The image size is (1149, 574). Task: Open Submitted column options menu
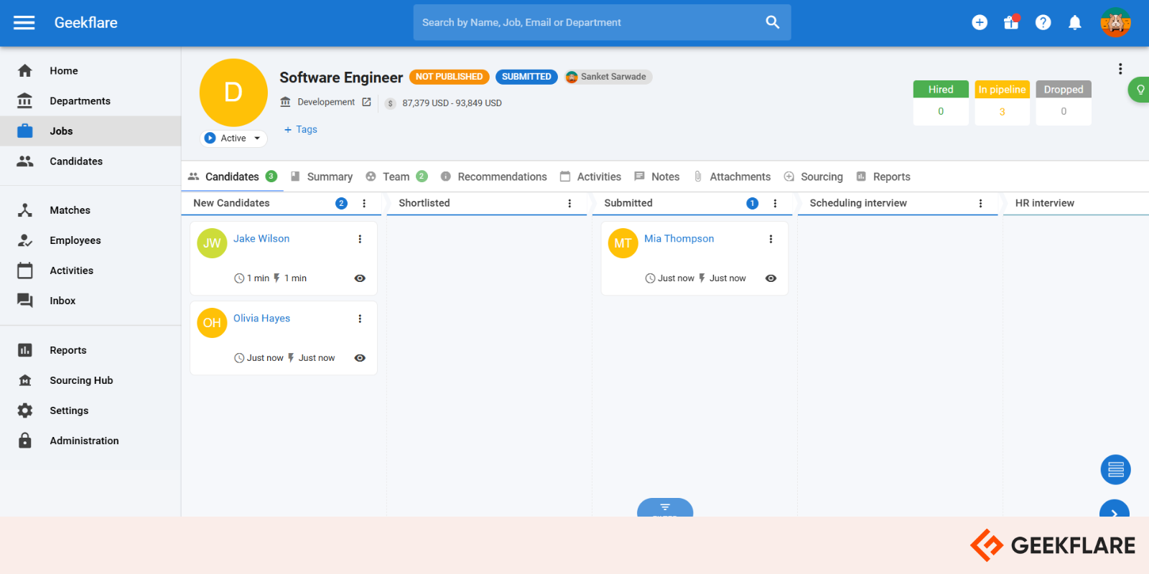click(775, 203)
